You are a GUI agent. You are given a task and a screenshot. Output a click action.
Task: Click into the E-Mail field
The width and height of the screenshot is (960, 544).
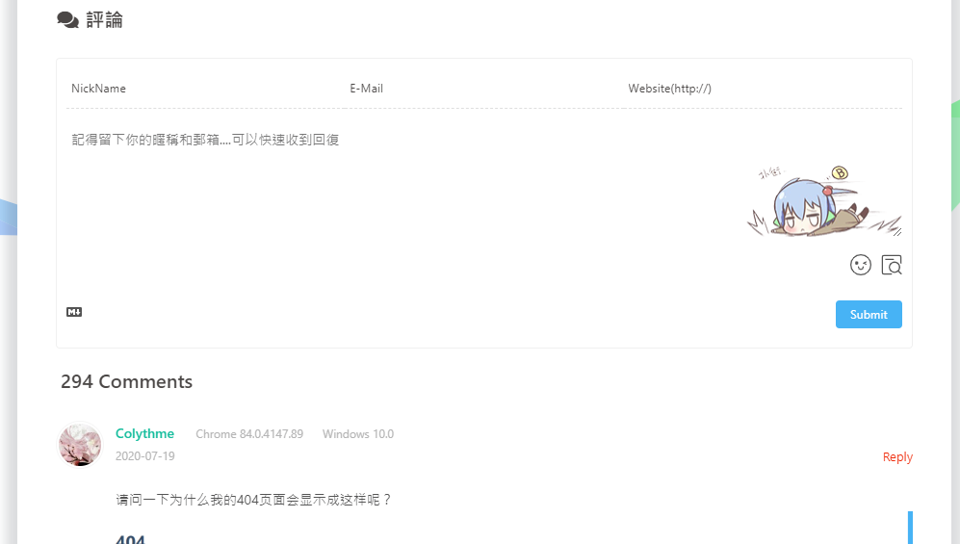481,89
